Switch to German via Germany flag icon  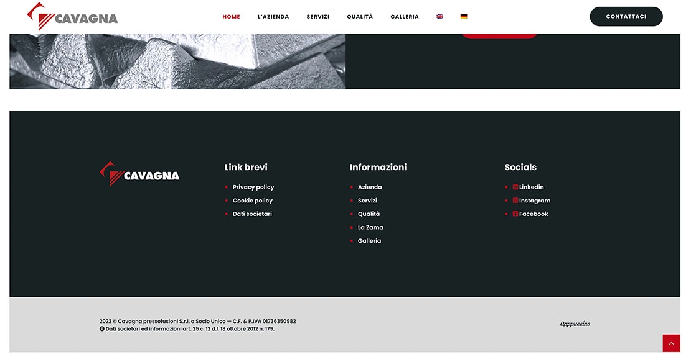(x=464, y=16)
